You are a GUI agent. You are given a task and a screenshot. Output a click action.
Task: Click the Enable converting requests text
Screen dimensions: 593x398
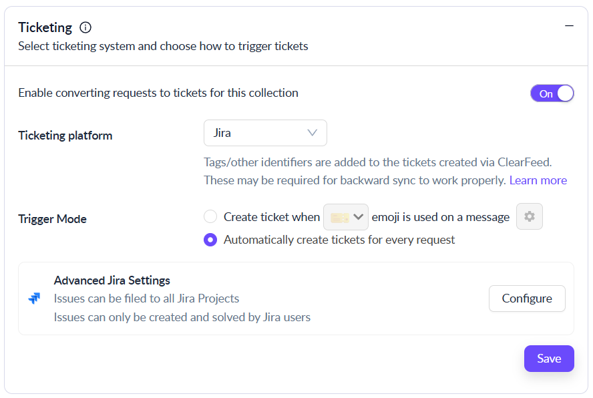[158, 93]
